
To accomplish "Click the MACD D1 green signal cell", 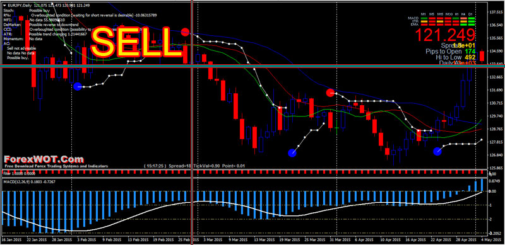I will [472, 18].
